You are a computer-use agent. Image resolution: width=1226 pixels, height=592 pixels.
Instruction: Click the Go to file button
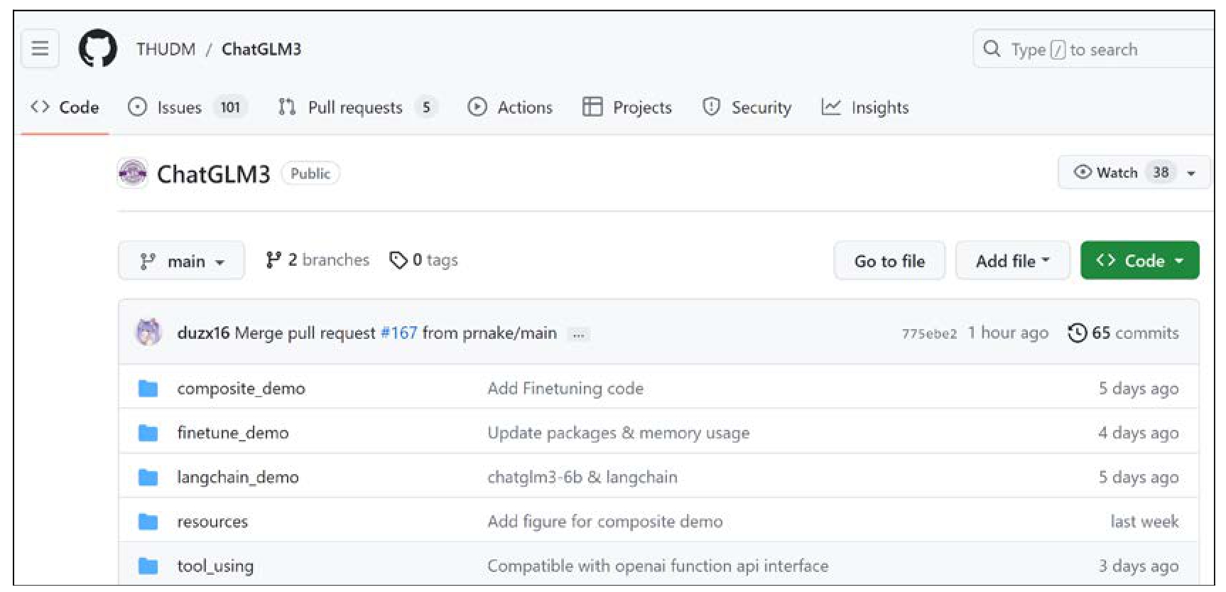click(x=889, y=261)
